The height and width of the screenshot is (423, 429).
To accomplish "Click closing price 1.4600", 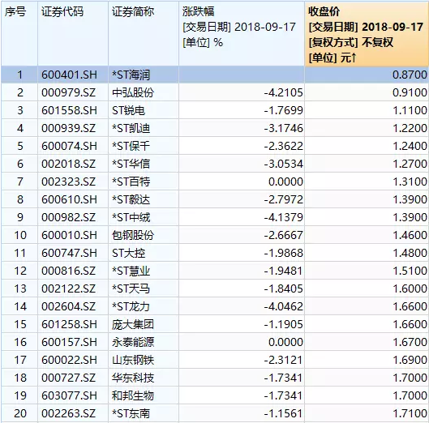I will [x=410, y=235].
